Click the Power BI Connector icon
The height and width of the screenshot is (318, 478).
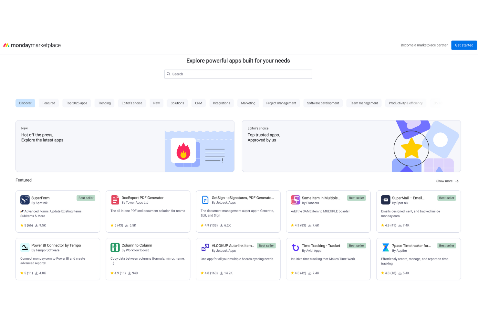25,247
